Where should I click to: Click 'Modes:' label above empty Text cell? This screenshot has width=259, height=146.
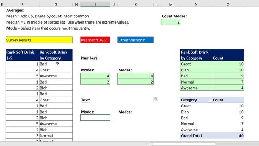tap(87, 112)
